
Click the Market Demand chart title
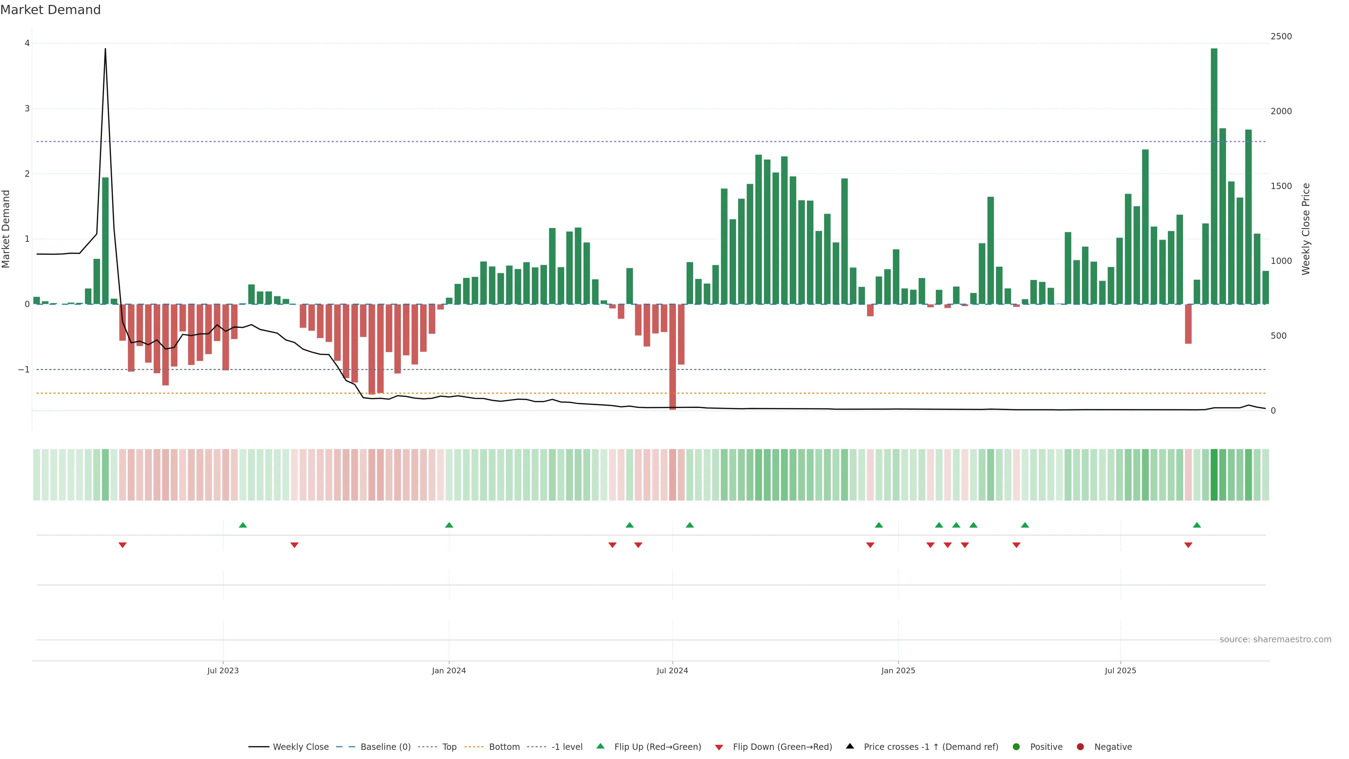click(x=50, y=10)
